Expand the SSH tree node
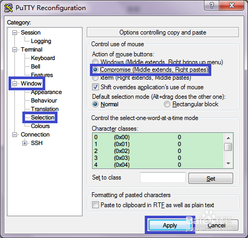Image resolution: width=248 pixels, height=238 pixels. [x=24, y=143]
